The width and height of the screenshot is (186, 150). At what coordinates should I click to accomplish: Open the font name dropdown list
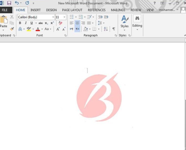click(x=53, y=17)
